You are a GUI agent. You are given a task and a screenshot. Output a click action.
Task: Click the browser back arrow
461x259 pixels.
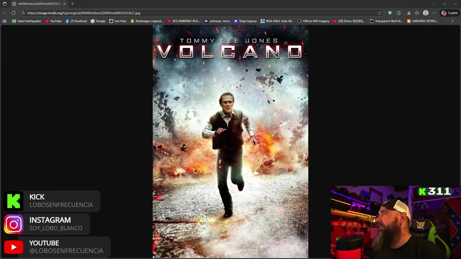pos(5,13)
